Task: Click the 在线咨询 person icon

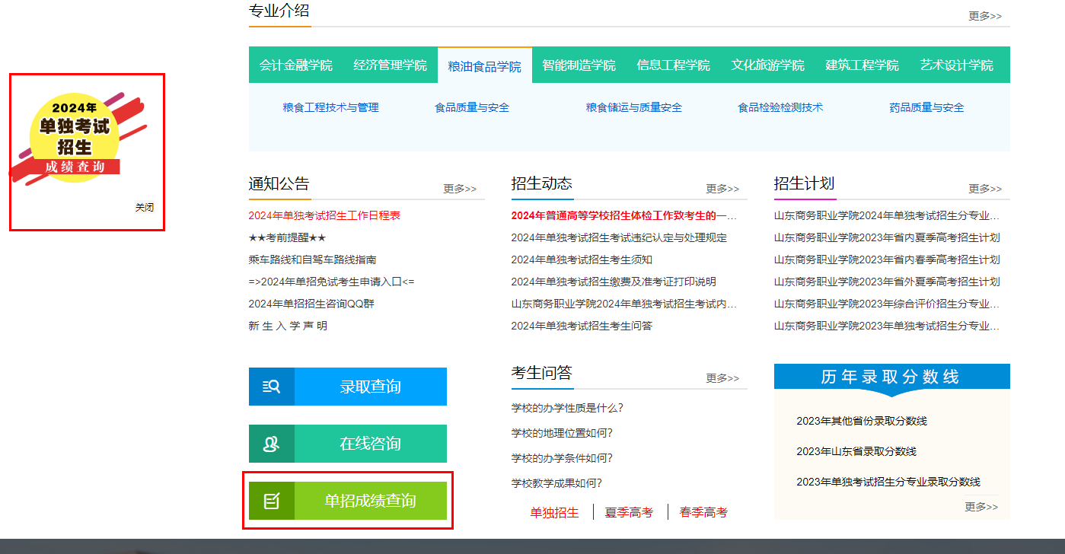Action: 271,444
